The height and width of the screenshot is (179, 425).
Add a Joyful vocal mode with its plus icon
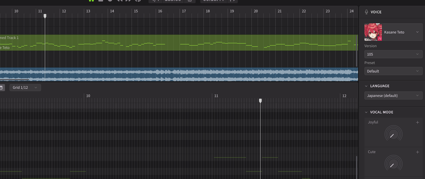pos(417,122)
